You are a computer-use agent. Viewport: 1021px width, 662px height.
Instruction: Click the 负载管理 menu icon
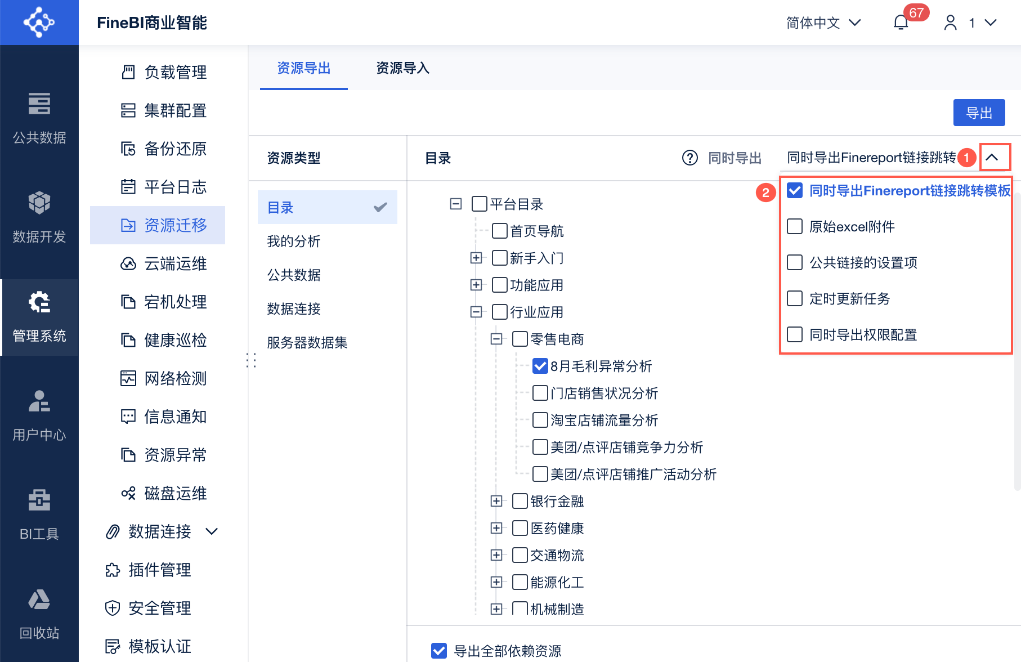(x=128, y=72)
